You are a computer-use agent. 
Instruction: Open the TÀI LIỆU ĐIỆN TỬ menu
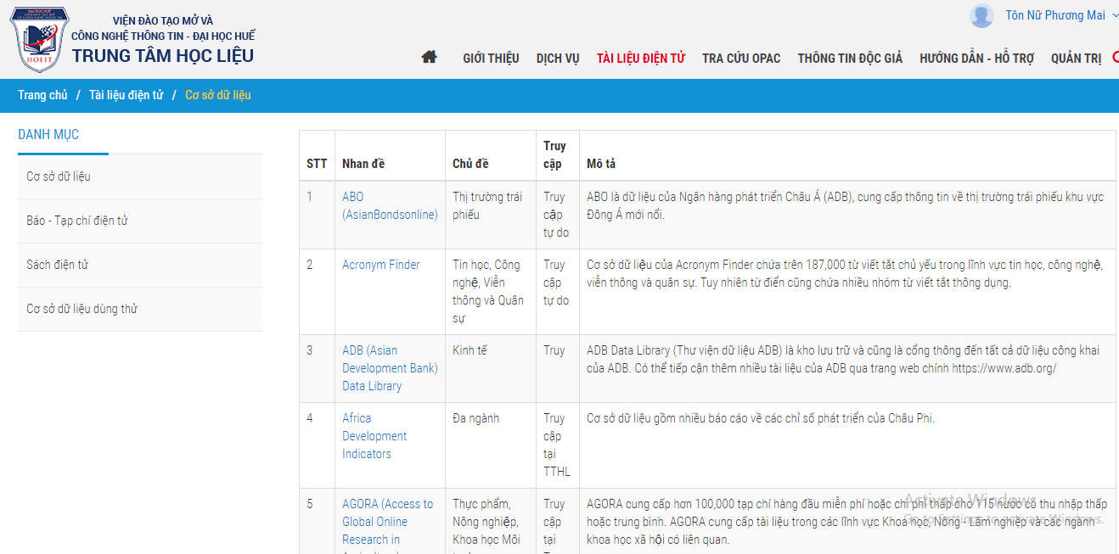(x=640, y=59)
